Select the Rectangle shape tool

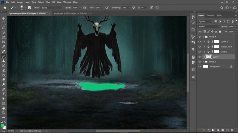point(3,103)
